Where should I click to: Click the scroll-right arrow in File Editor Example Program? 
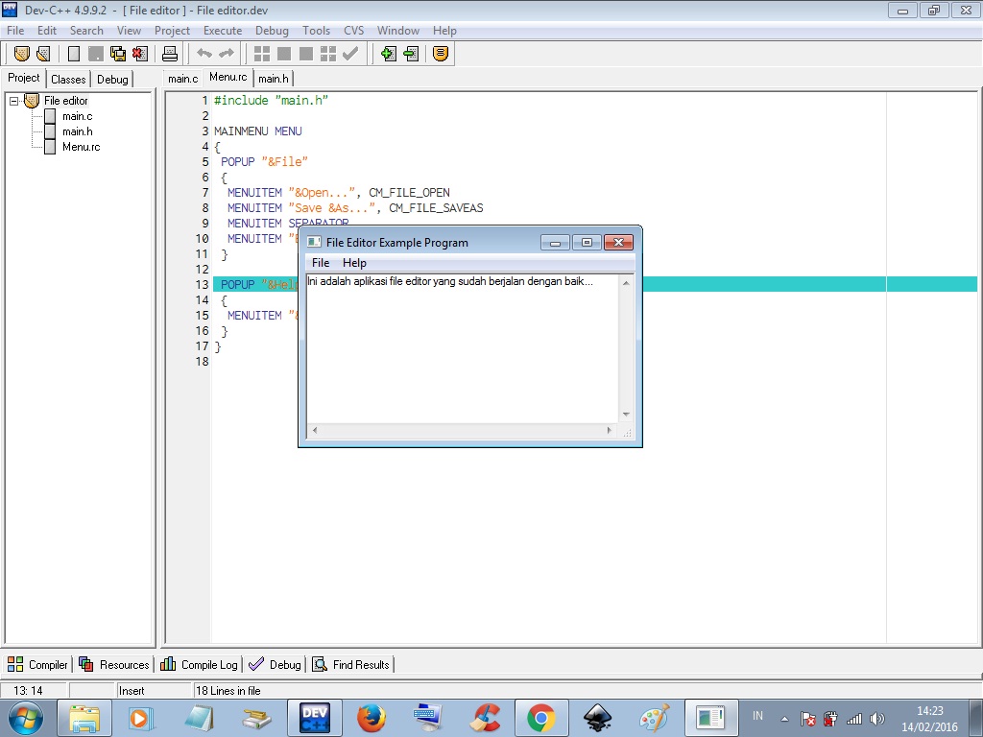(610, 431)
